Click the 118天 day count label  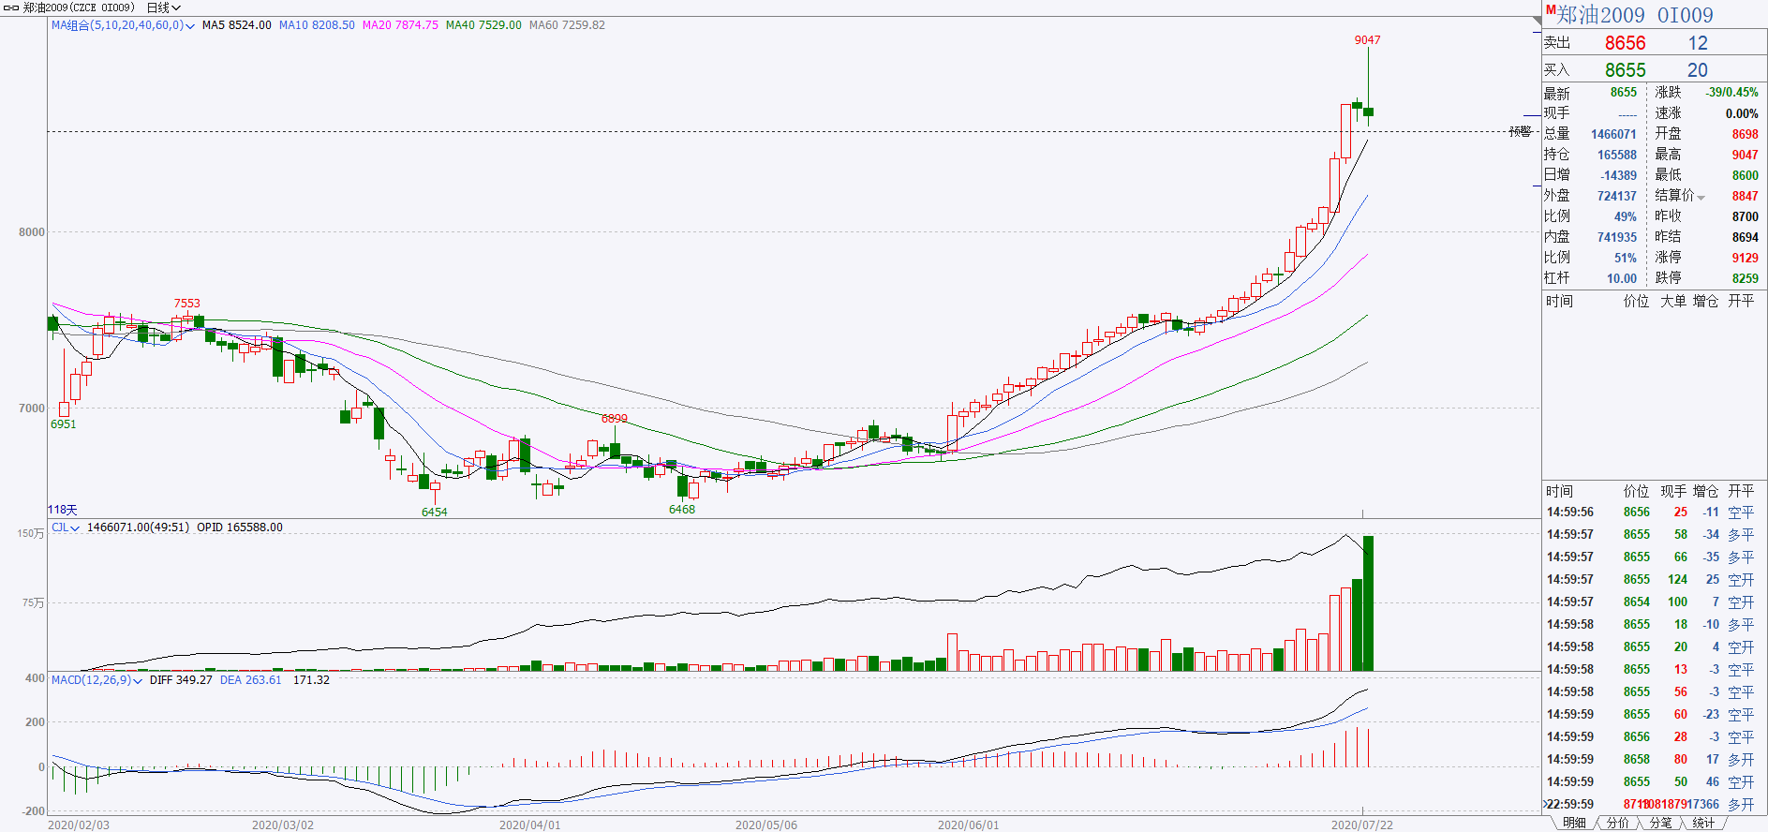pyautogui.click(x=63, y=510)
